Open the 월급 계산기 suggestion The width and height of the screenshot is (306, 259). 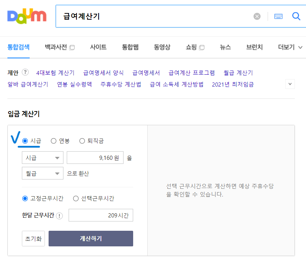(238, 73)
